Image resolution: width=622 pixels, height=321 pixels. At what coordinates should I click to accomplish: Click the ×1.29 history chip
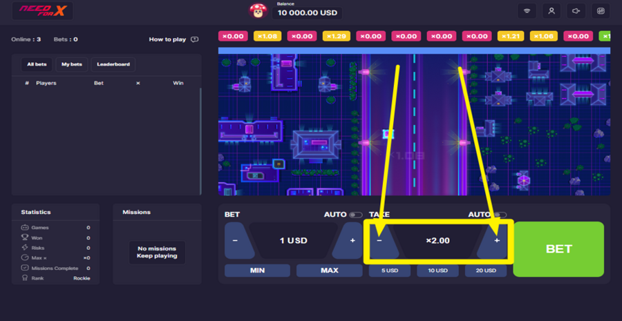[x=337, y=36]
